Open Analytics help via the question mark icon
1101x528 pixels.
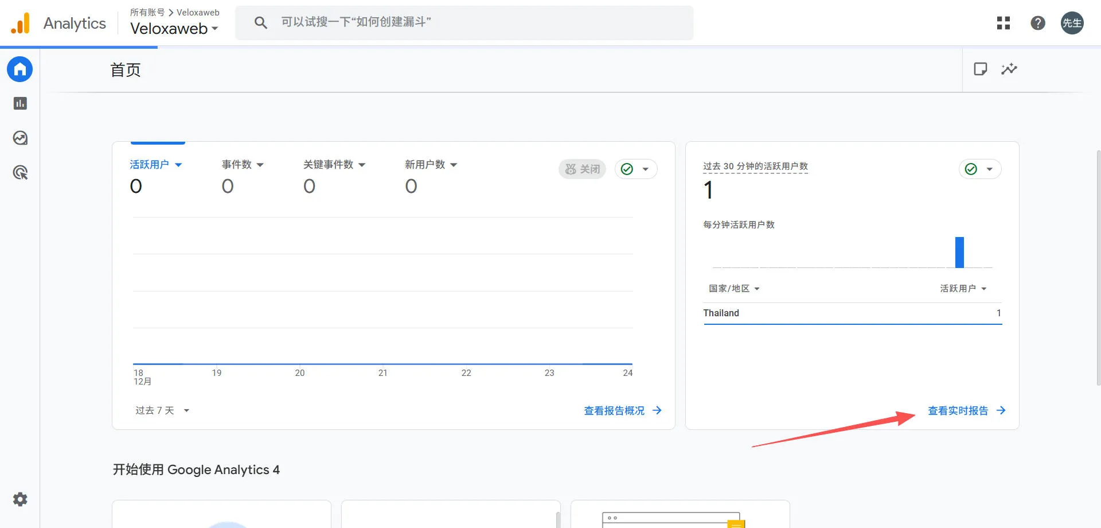pyautogui.click(x=1038, y=23)
